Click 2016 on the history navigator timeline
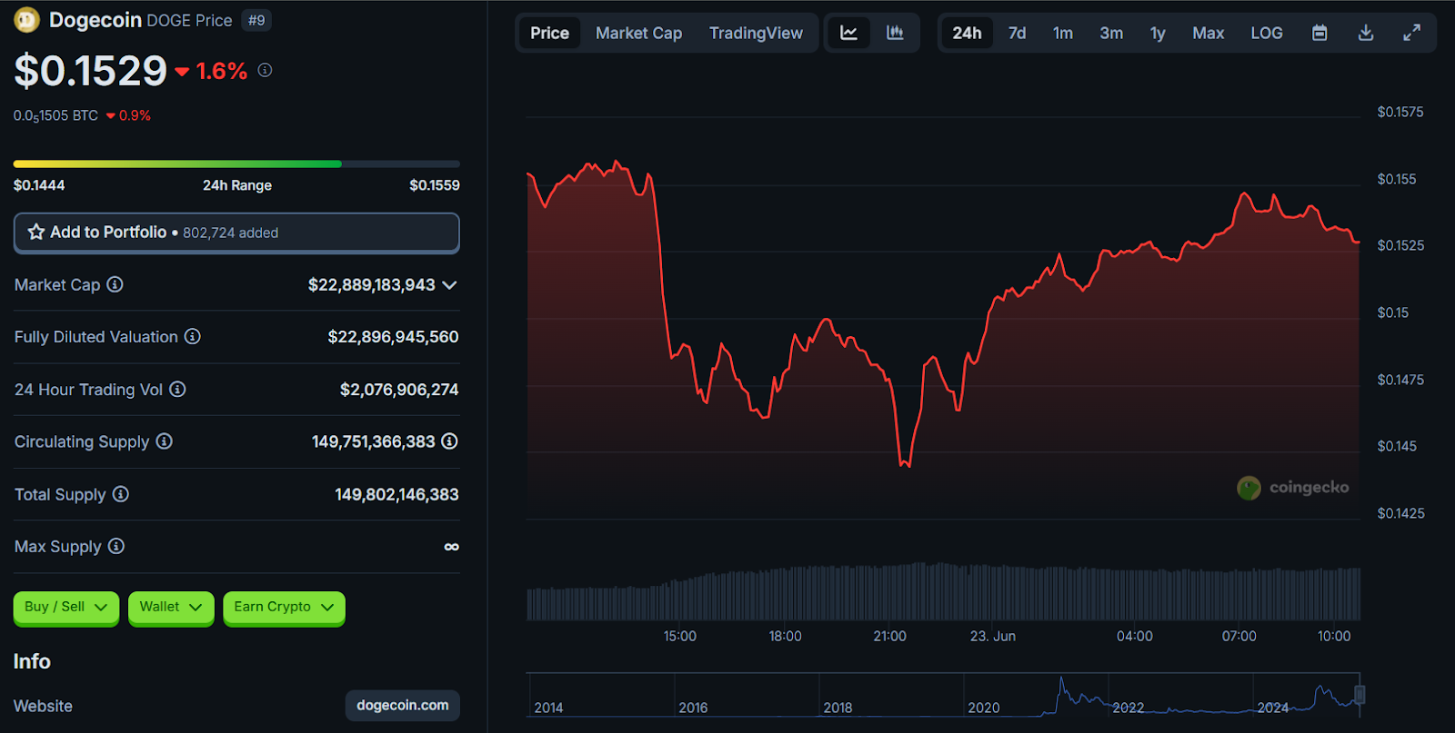 point(693,708)
